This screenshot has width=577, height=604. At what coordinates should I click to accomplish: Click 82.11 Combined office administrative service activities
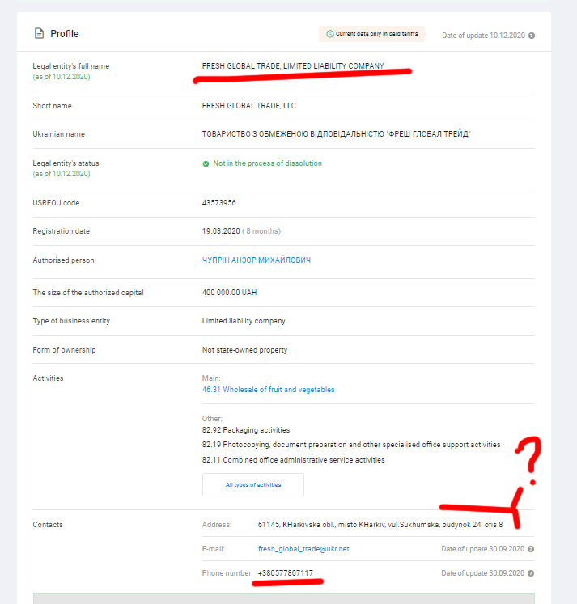[293, 460]
